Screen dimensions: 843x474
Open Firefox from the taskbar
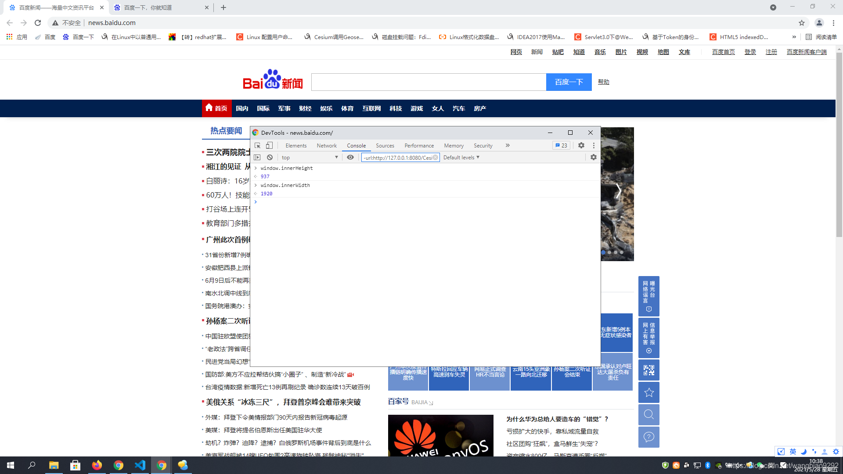(x=97, y=465)
